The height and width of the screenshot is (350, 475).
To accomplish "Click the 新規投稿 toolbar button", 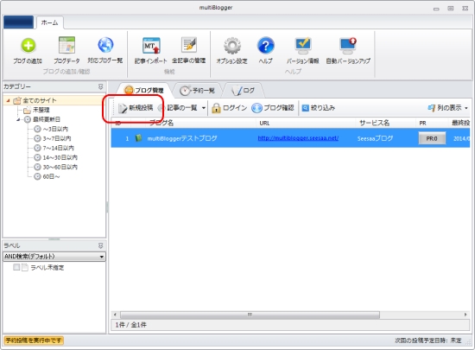I will click(x=136, y=108).
